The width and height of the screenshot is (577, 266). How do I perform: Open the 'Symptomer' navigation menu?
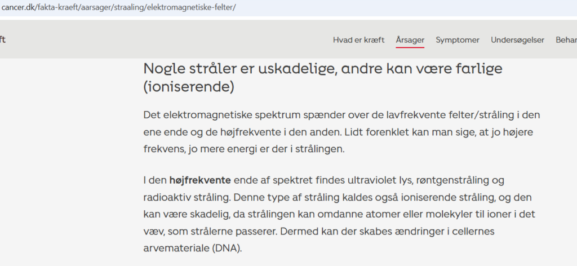click(x=458, y=40)
